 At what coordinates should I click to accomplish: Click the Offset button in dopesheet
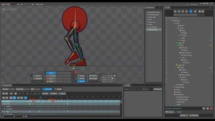pos(53,93)
